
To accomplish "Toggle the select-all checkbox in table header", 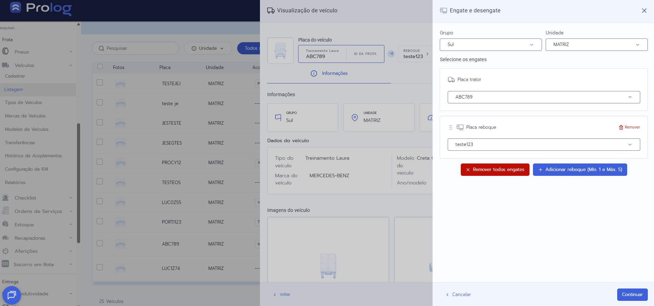I will click(100, 67).
